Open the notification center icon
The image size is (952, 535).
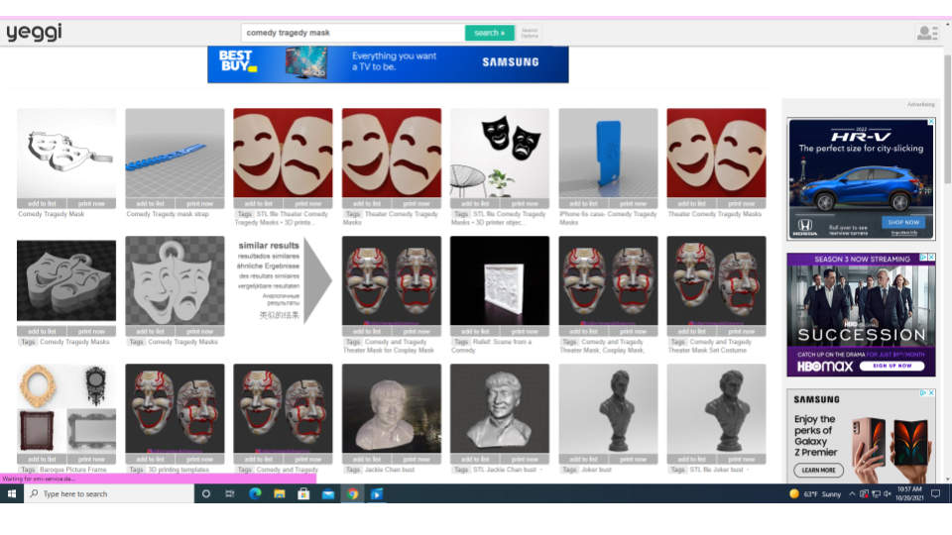pyautogui.click(x=935, y=493)
